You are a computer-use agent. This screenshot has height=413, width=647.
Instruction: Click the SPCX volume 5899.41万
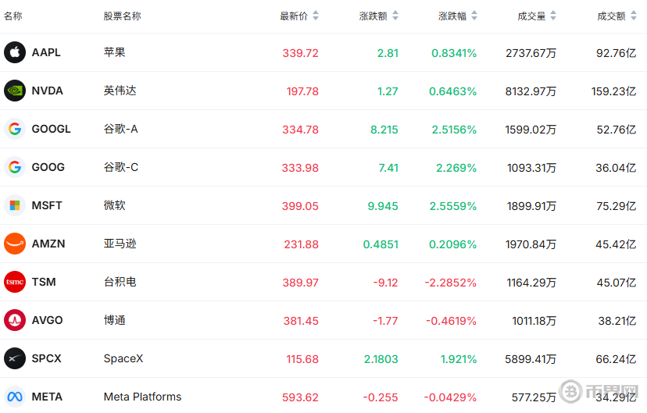[x=531, y=359]
